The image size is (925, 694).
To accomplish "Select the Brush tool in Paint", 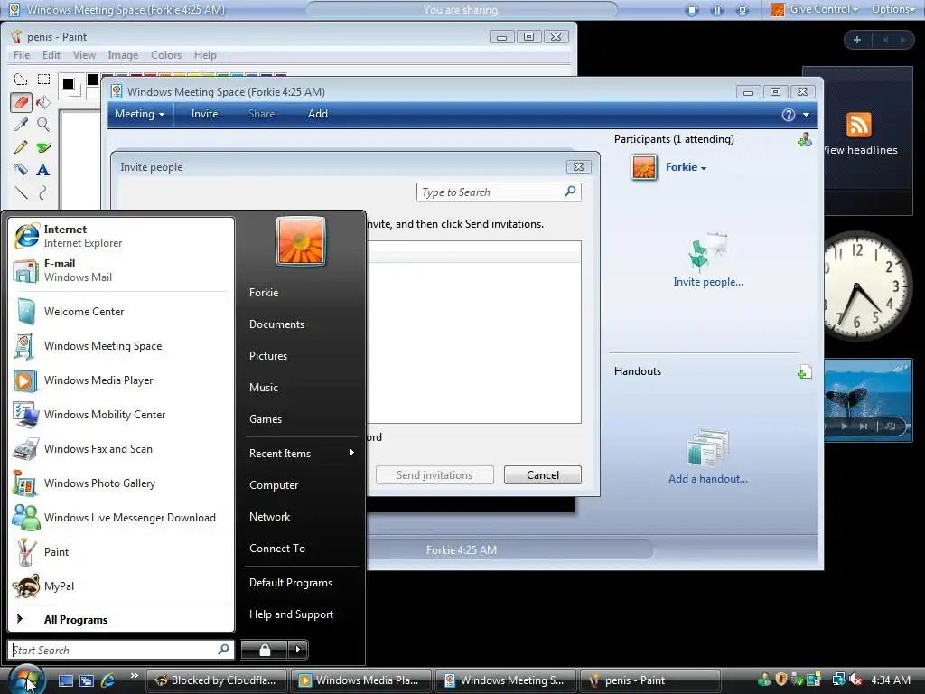I will point(43,147).
